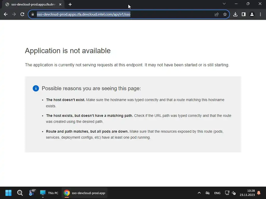Reload the current page

[x=22, y=15]
